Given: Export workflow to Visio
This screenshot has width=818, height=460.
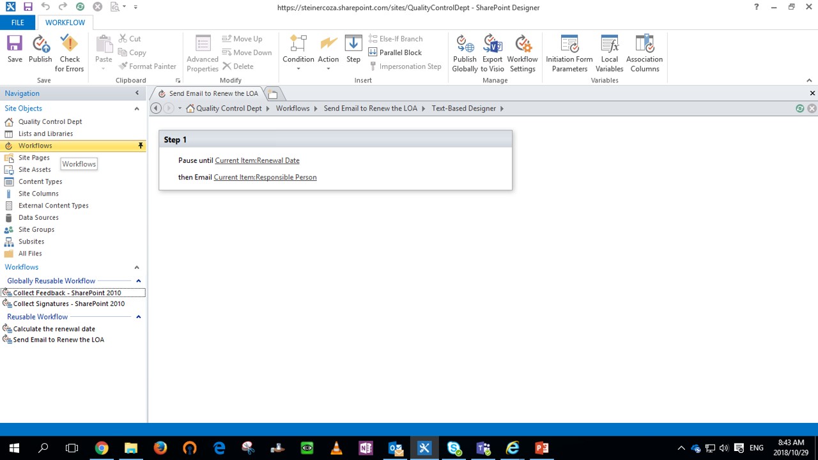Looking at the screenshot, I should click(x=492, y=54).
